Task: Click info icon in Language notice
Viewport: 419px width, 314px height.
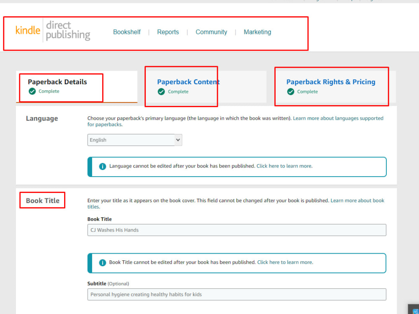Action: click(102, 166)
